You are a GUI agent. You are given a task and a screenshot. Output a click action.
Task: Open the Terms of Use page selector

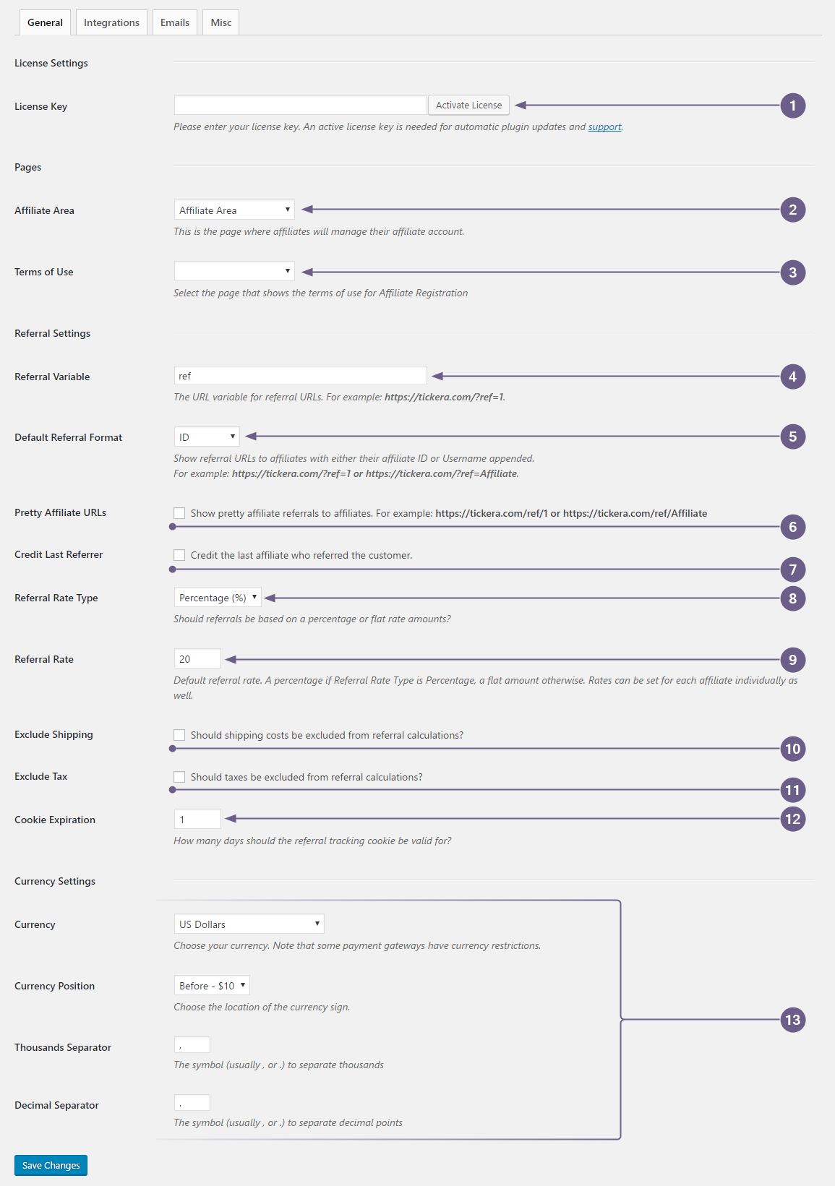(x=234, y=271)
